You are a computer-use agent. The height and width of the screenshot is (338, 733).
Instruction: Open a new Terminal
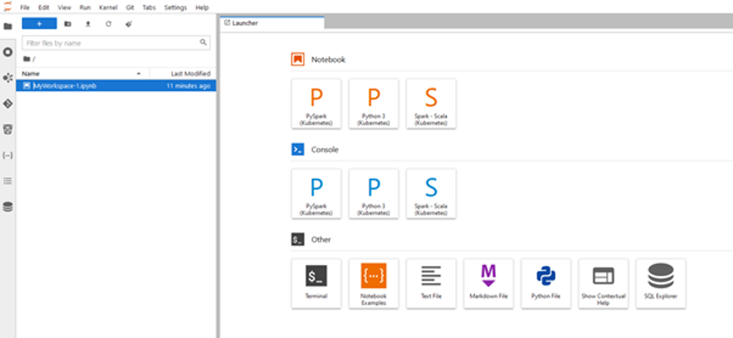[x=316, y=283]
